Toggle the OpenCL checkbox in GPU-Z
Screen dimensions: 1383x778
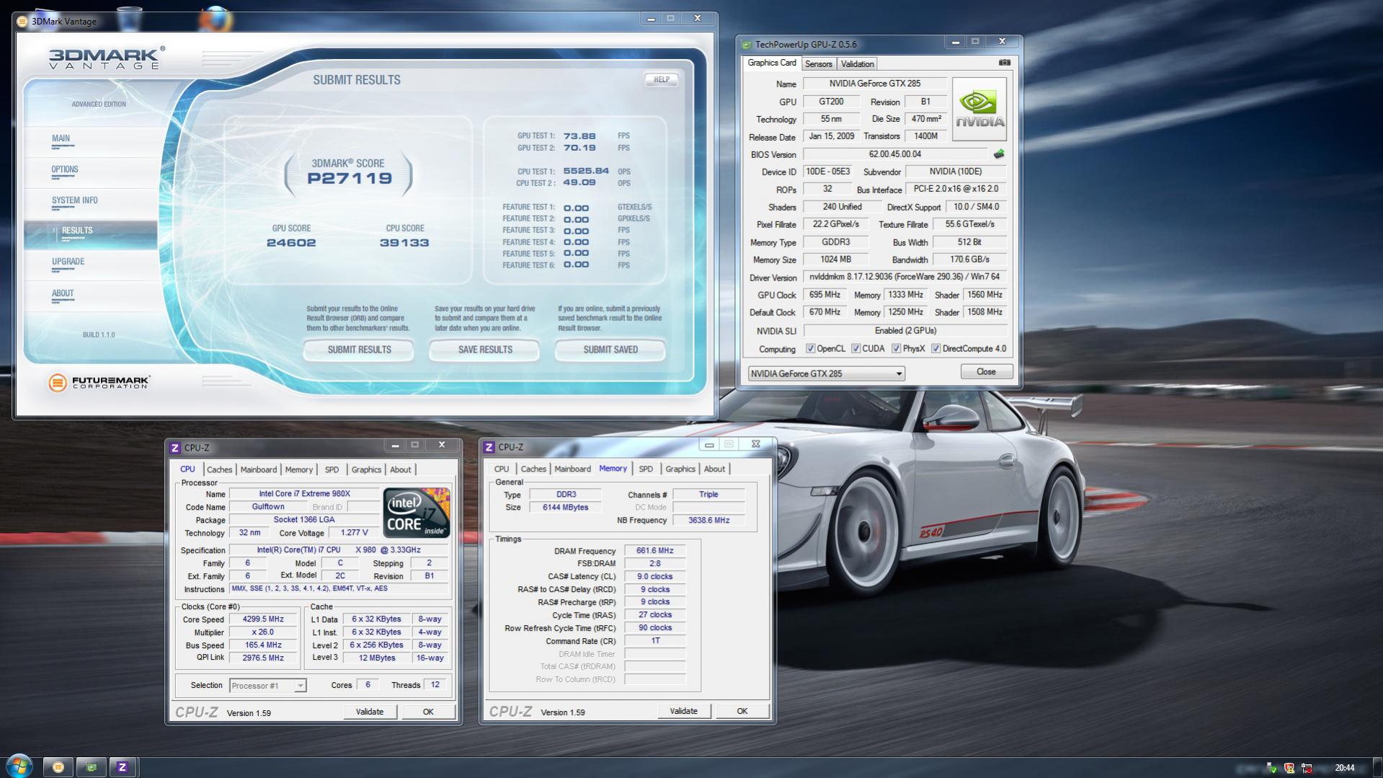click(810, 349)
